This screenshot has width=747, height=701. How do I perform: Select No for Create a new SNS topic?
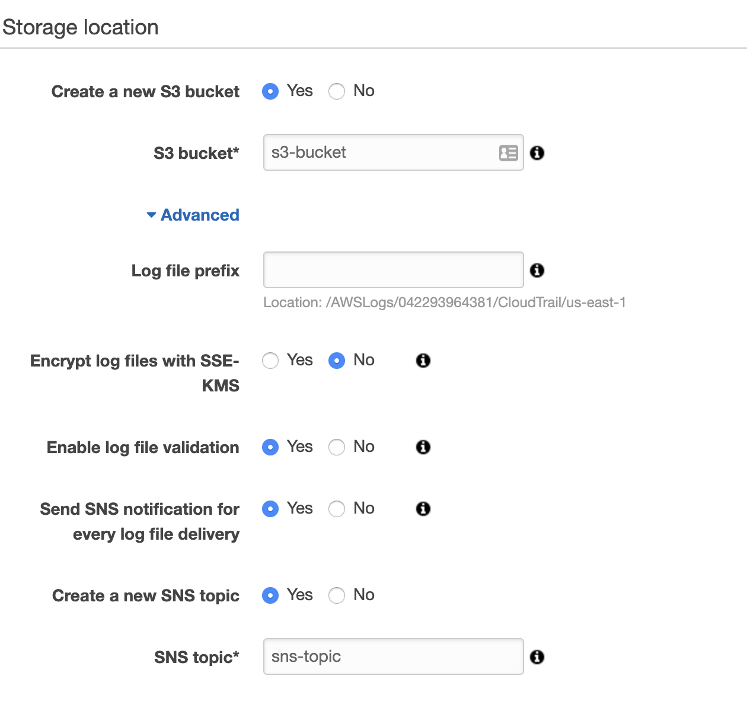(337, 595)
